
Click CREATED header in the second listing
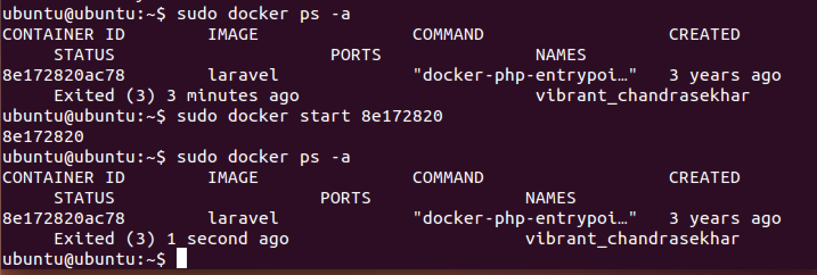click(x=704, y=178)
